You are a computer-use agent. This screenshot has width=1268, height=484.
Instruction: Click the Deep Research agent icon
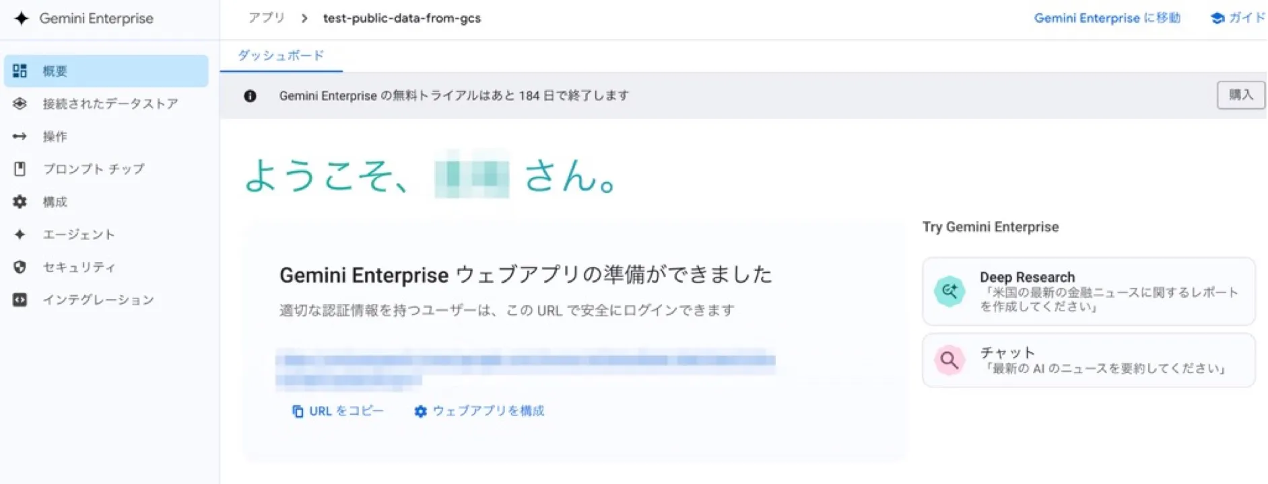tap(949, 291)
